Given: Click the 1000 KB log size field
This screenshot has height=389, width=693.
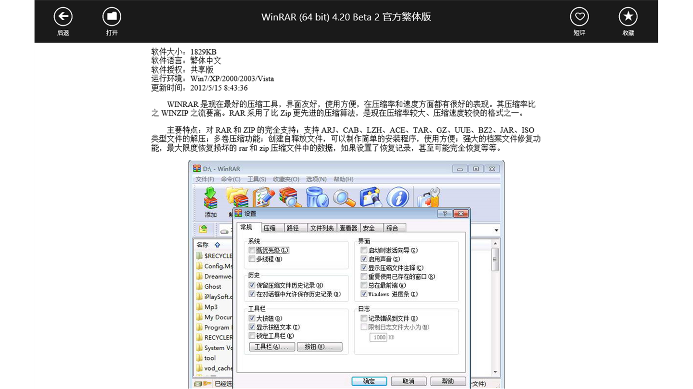Looking at the screenshot, I should tap(379, 337).
